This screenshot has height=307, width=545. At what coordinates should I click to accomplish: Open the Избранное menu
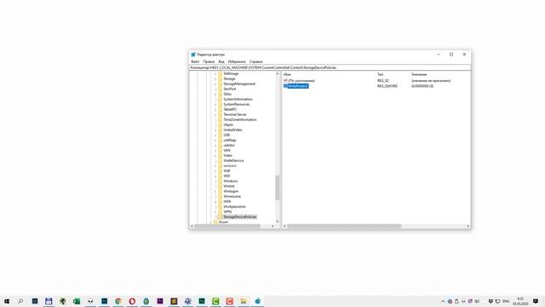[237, 61]
